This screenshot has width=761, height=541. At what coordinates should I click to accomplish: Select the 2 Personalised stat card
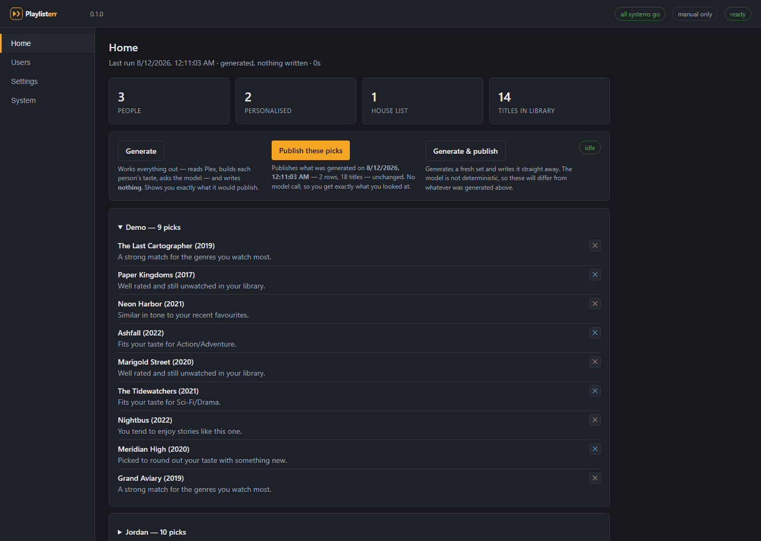point(296,101)
